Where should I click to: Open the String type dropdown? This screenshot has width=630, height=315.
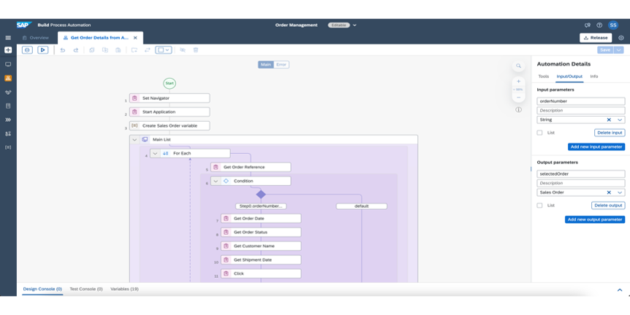(620, 120)
